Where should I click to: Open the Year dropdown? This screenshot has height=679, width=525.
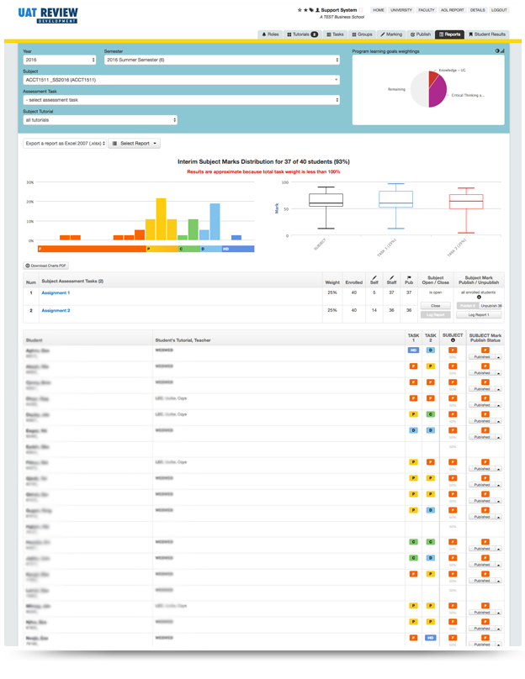[60, 60]
